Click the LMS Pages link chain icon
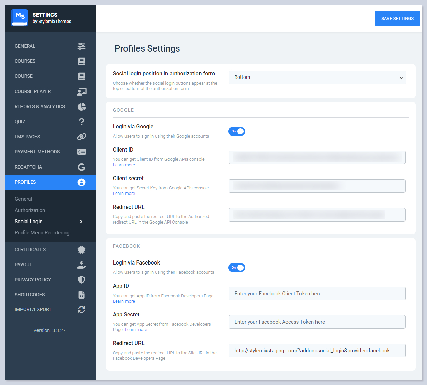Image resolution: width=427 pixels, height=385 pixels. [x=82, y=137]
